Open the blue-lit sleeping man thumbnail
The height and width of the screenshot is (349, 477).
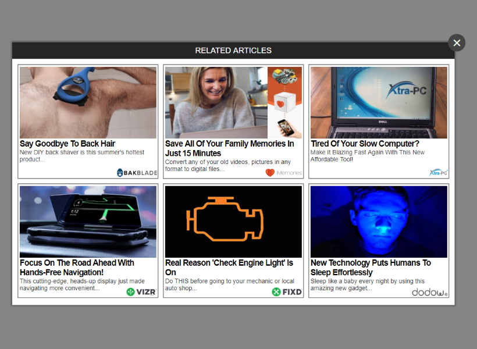click(x=379, y=222)
